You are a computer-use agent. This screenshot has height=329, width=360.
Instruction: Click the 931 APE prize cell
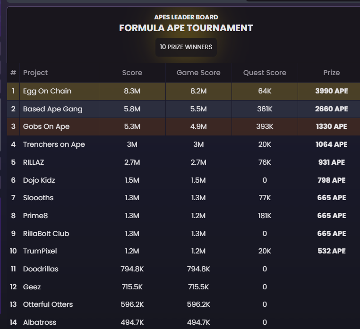332,162
